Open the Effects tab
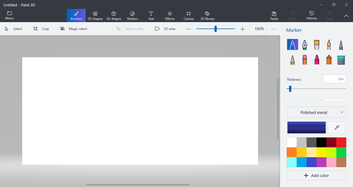 [x=170, y=16]
